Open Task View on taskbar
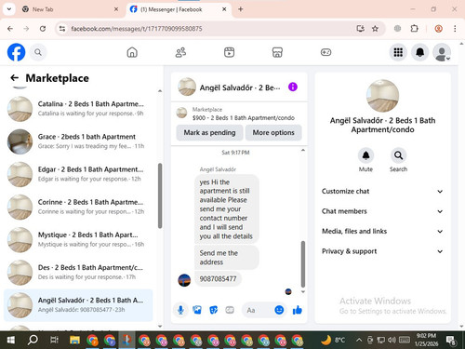Image resolution: width=465 pixels, height=349 pixels. coord(54,341)
